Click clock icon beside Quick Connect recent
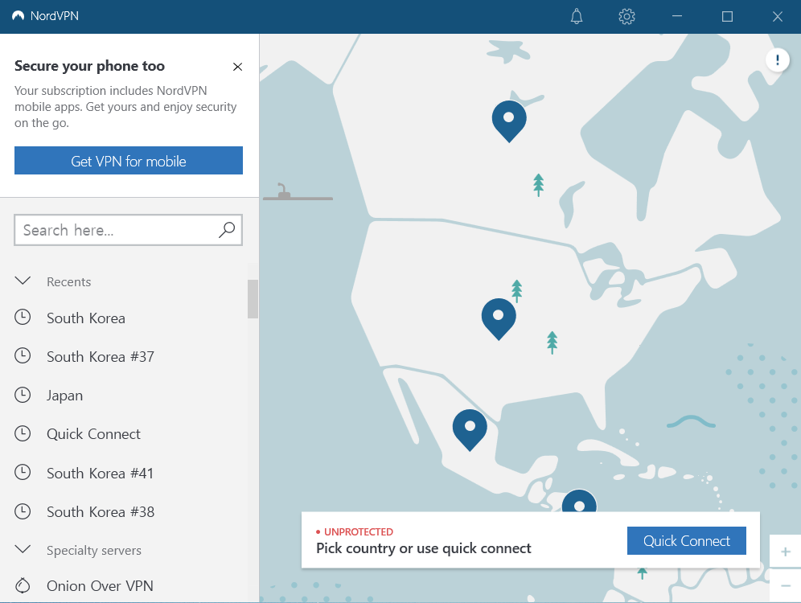This screenshot has width=801, height=603. click(23, 433)
